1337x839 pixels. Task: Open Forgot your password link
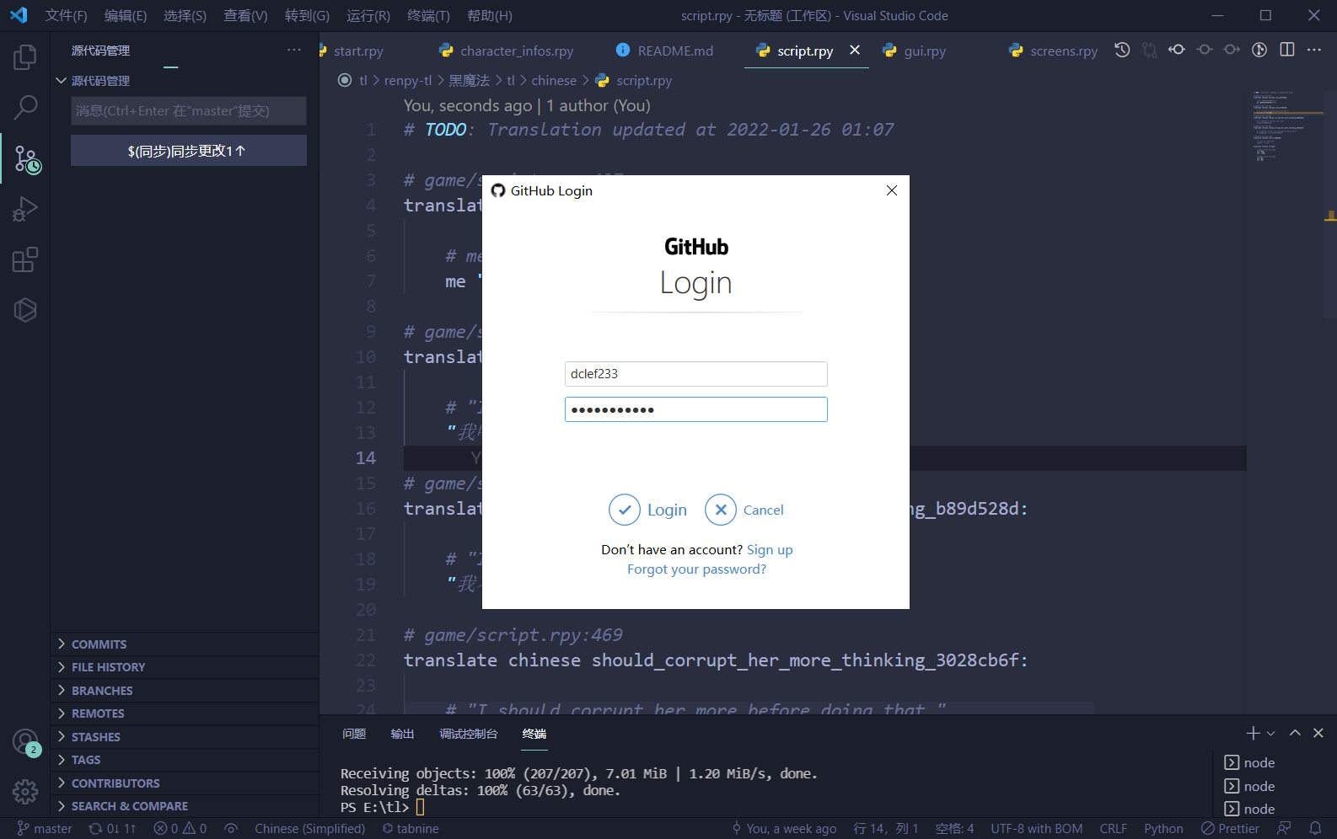696,569
